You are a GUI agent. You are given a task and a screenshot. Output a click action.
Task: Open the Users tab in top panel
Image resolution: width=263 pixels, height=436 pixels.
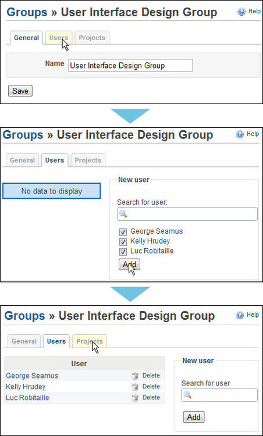tap(59, 38)
